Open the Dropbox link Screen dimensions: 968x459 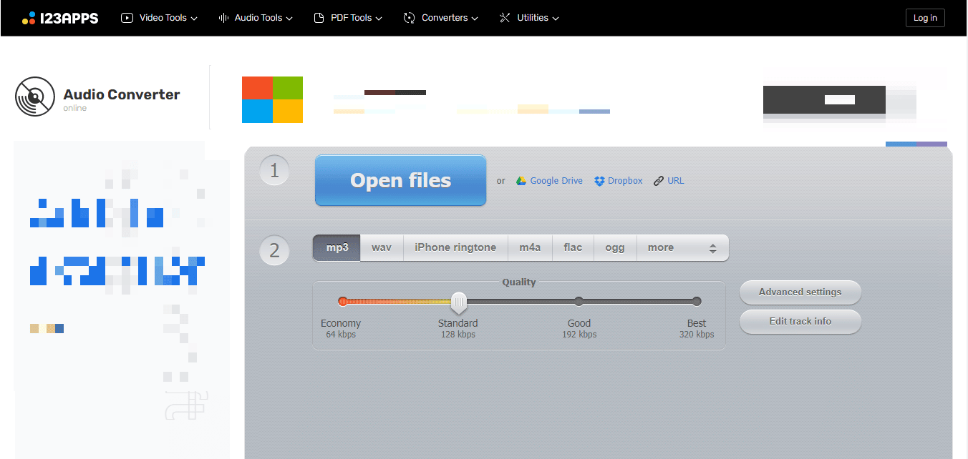(625, 181)
